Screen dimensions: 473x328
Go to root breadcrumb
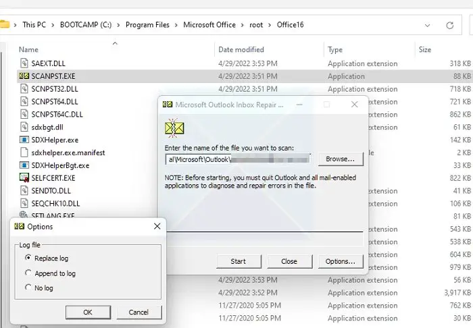click(x=256, y=25)
